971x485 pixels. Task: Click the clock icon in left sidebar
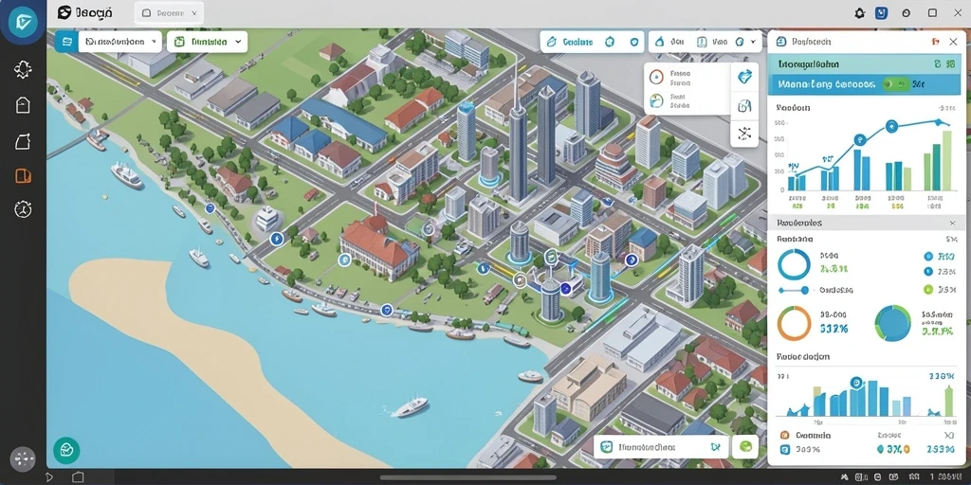(x=23, y=209)
